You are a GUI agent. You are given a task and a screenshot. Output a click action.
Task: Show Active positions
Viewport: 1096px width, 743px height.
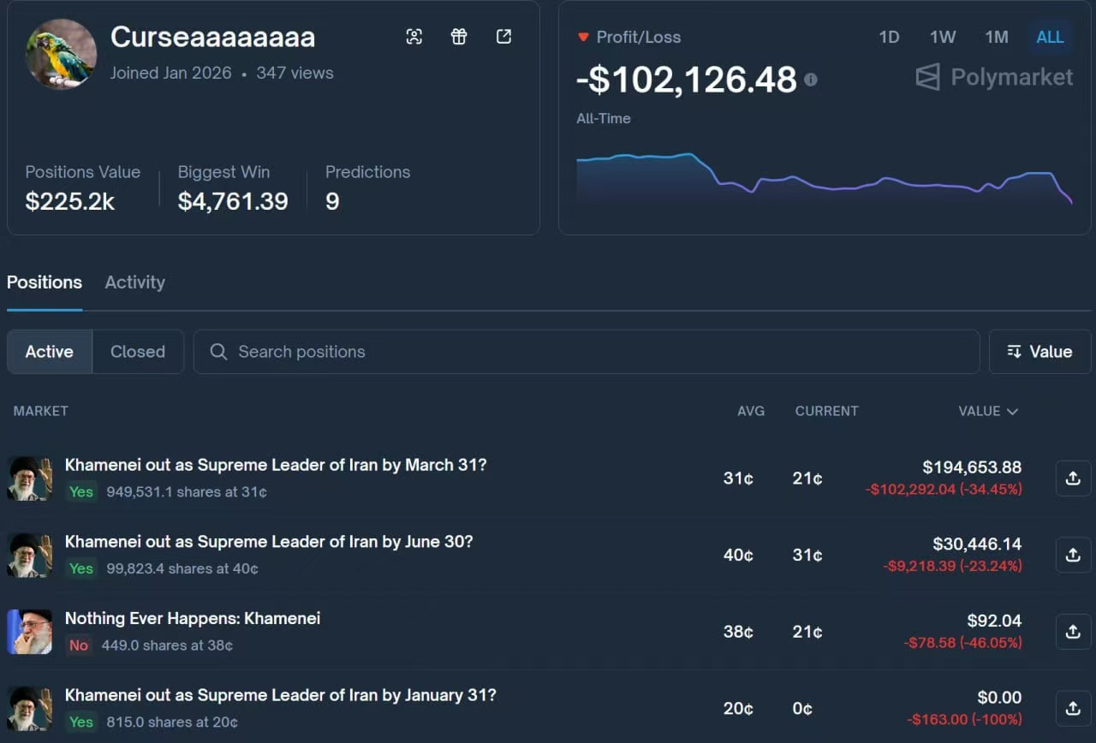point(49,352)
